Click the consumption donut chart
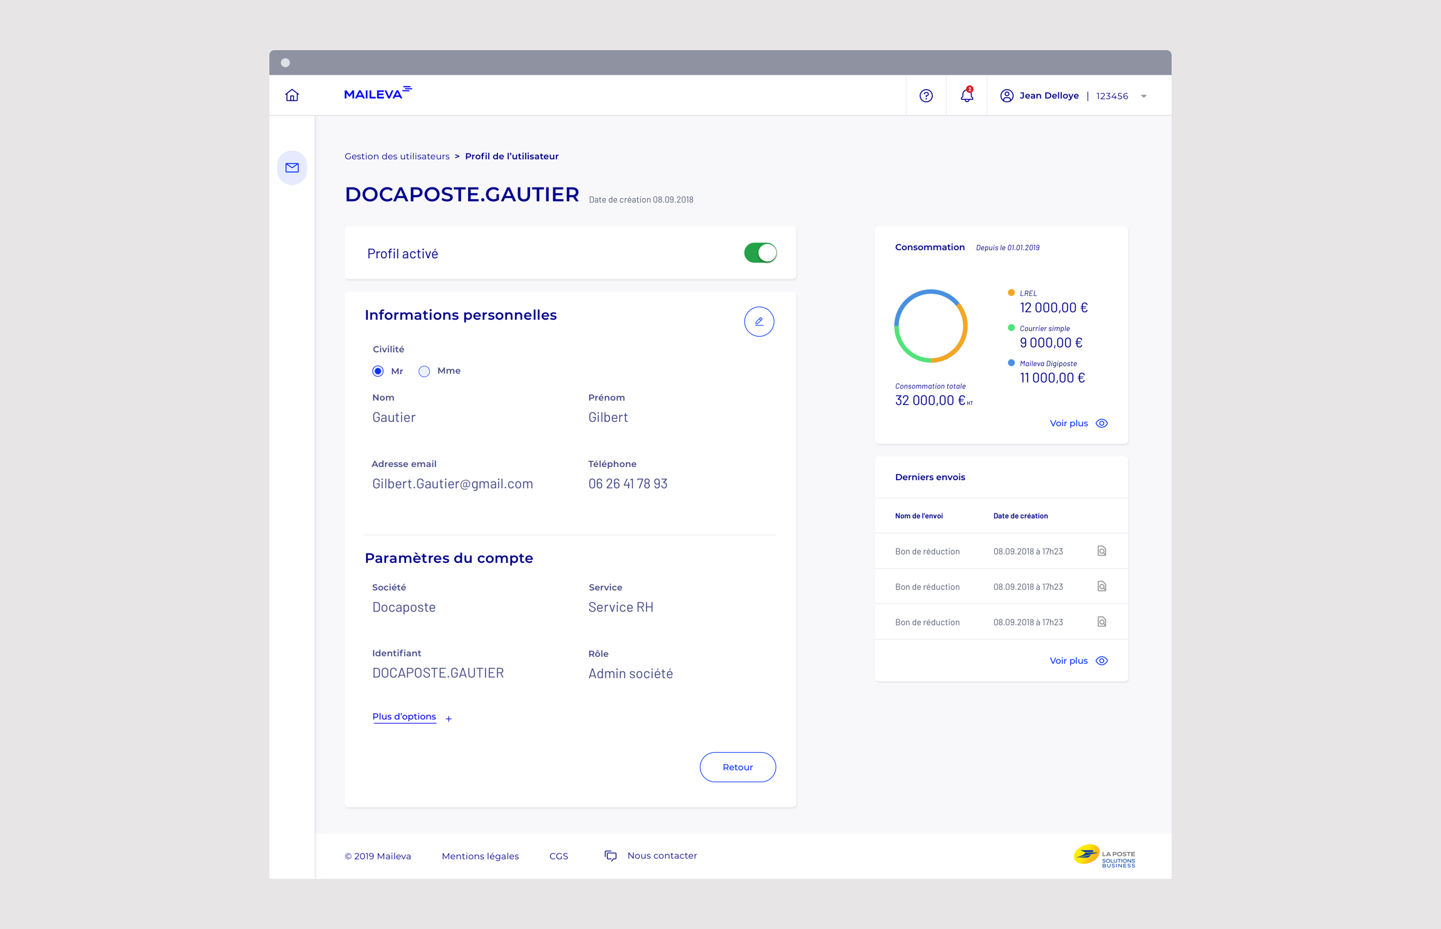 (930, 326)
